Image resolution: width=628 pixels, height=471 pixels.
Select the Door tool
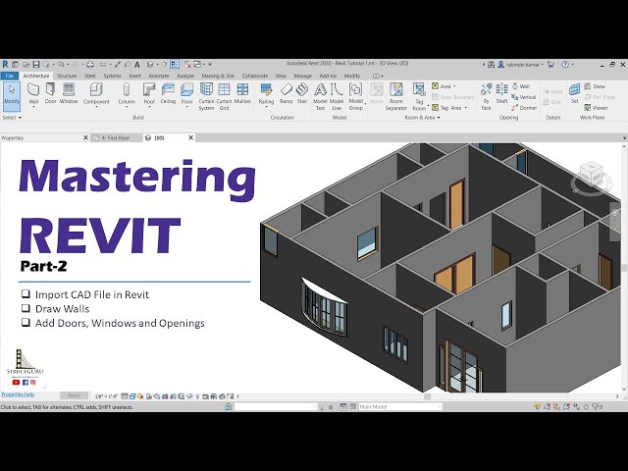(50, 93)
